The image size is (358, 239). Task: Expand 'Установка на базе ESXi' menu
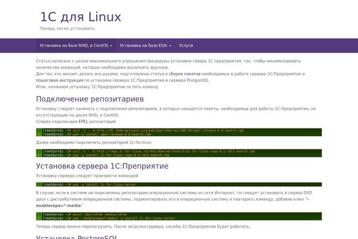(x=146, y=45)
